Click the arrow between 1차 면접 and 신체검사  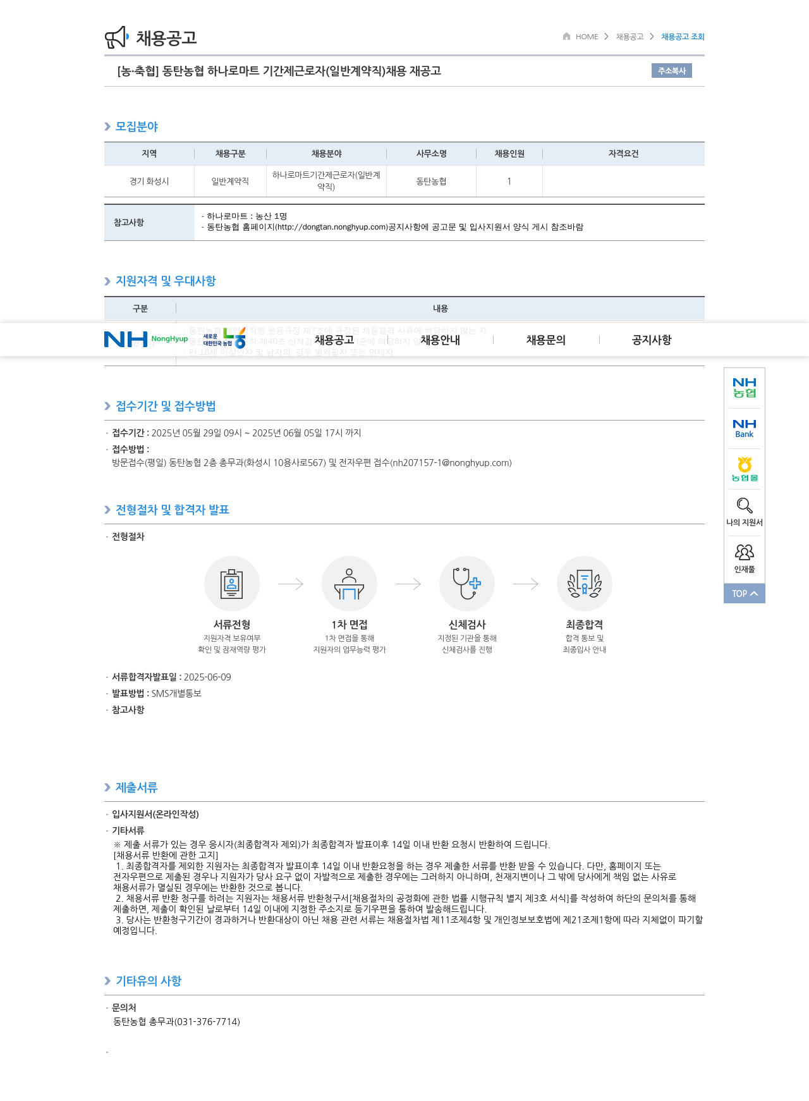[x=408, y=584]
